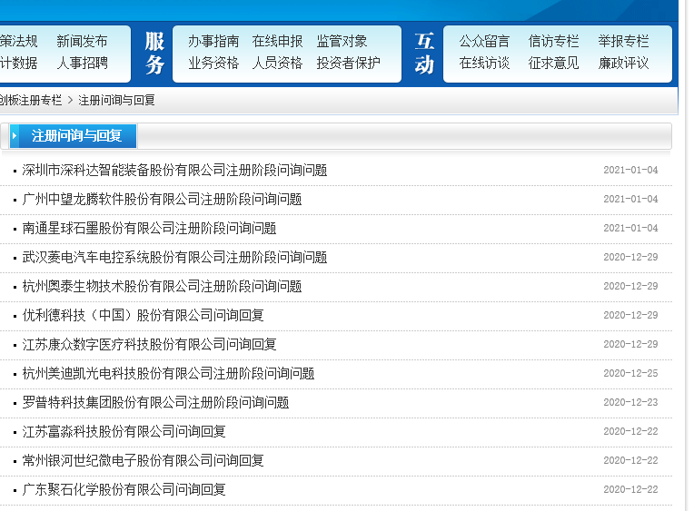The image size is (694, 511).
Task: Open 杭州奥泰生物技术 inquiry article
Action: [162, 286]
